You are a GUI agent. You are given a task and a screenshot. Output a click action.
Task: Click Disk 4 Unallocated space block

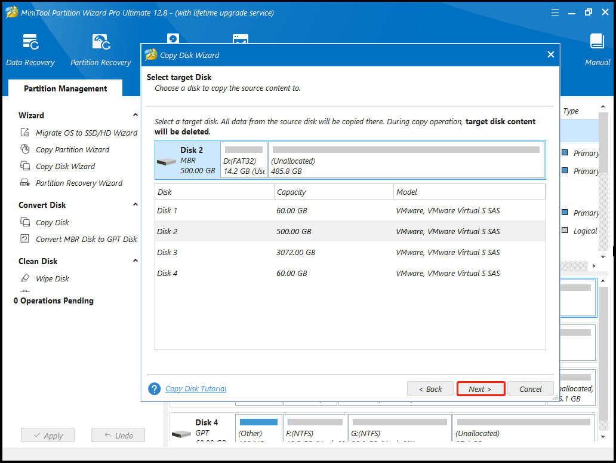(523, 428)
